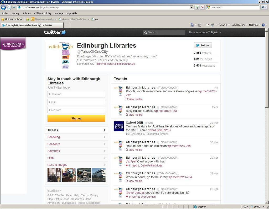Image resolution: width=269 pixels, height=209 pixels.
Task: Select Following in the sidebar list
Action: (x=76, y=137)
